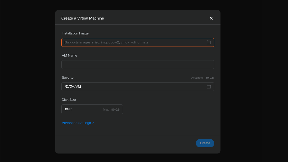288x162 pixels.
Task: Close the Create a Virtual Machine dialog
Action: [x=211, y=18]
